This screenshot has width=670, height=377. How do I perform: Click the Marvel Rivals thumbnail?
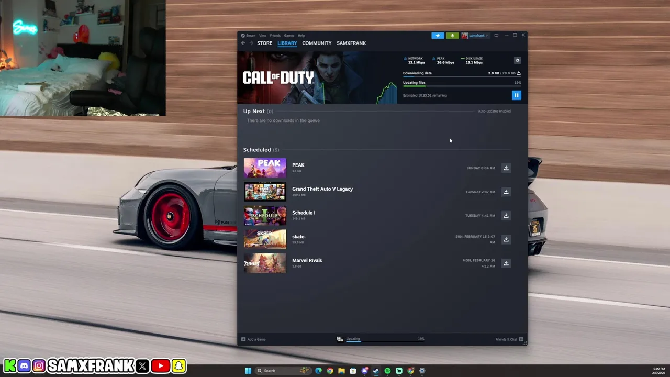click(265, 263)
